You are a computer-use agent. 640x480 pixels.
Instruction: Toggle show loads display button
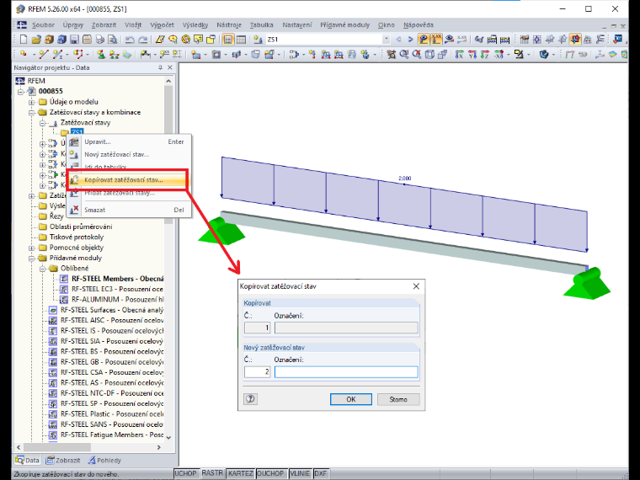[x=424, y=40]
